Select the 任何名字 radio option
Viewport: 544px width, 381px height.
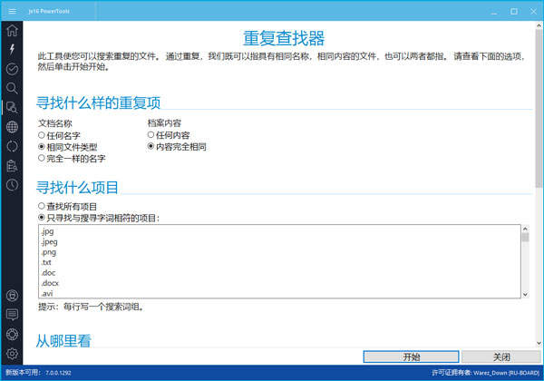point(42,135)
